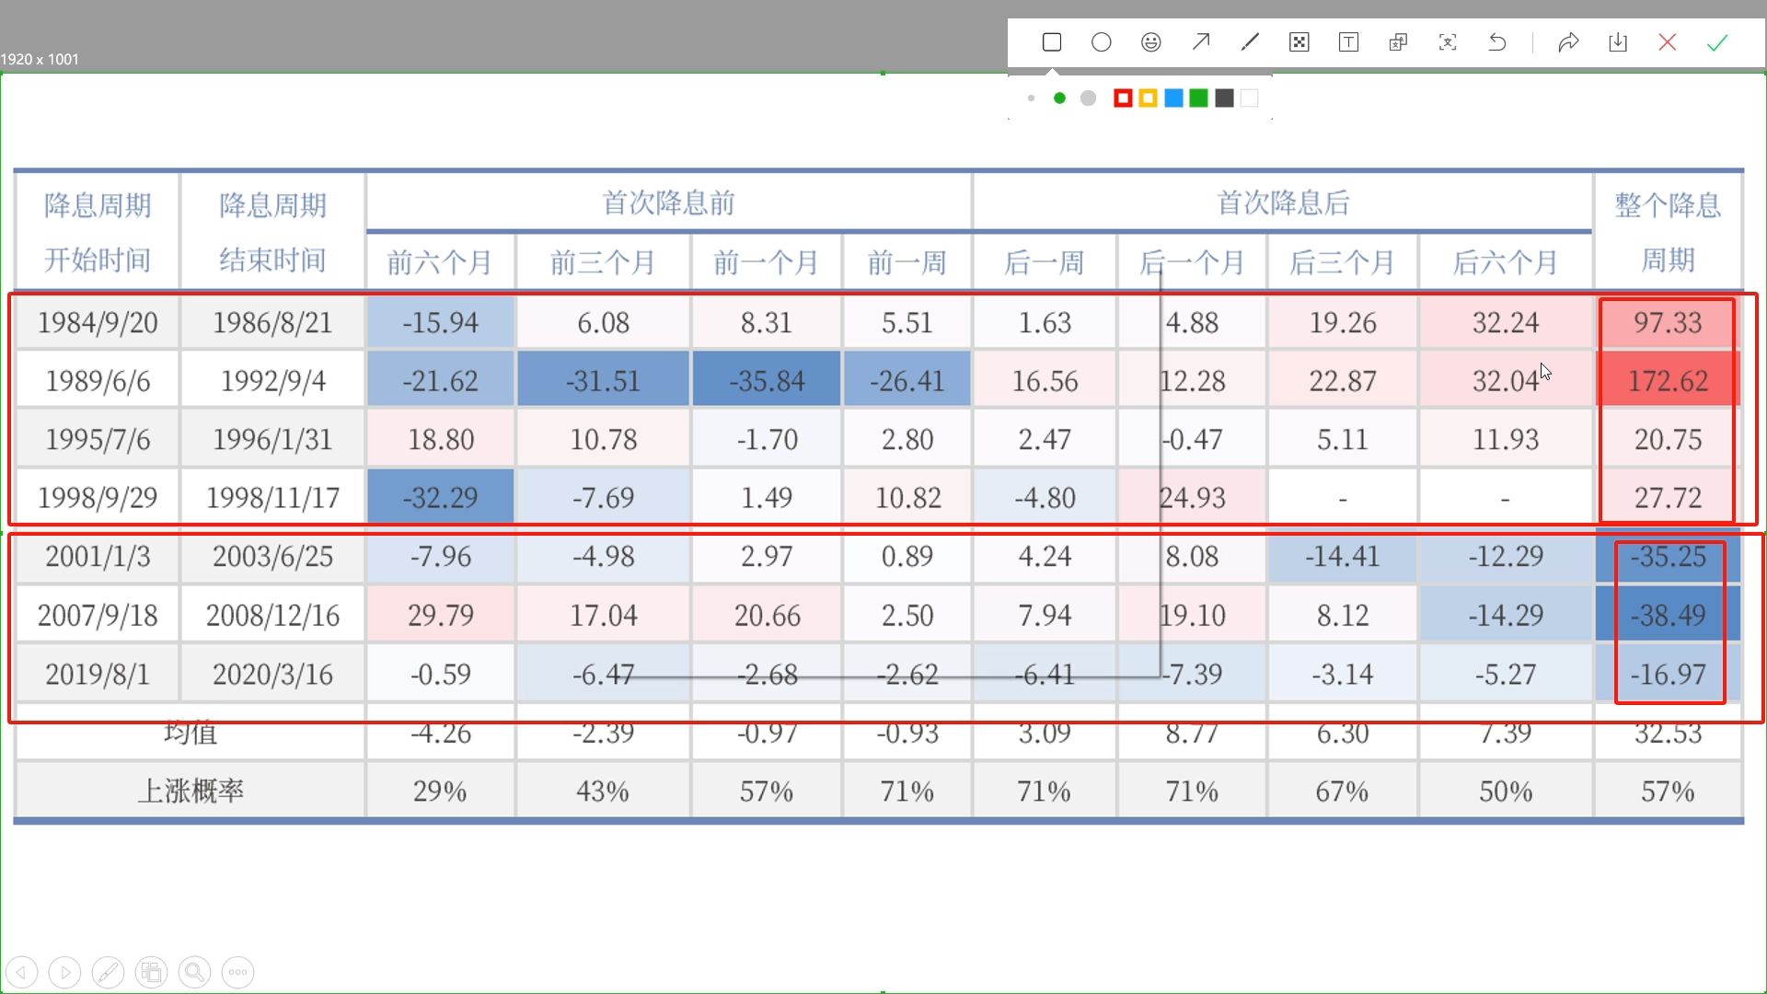Viewport: 1767px width, 994px height.
Task: Go to next slide arrow button
Action: (64, 972)
